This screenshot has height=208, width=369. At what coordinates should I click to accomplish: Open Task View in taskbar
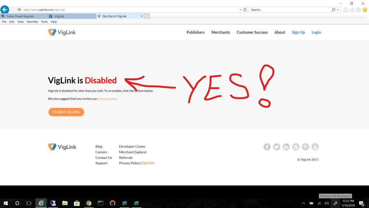point(29,203)
